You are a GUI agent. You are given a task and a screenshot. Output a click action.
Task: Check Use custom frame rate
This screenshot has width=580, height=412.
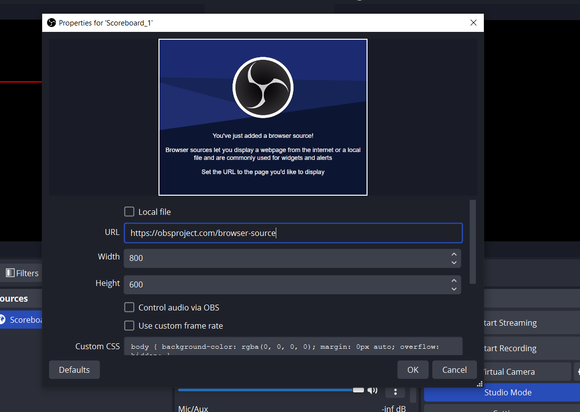tap(129, 326)
